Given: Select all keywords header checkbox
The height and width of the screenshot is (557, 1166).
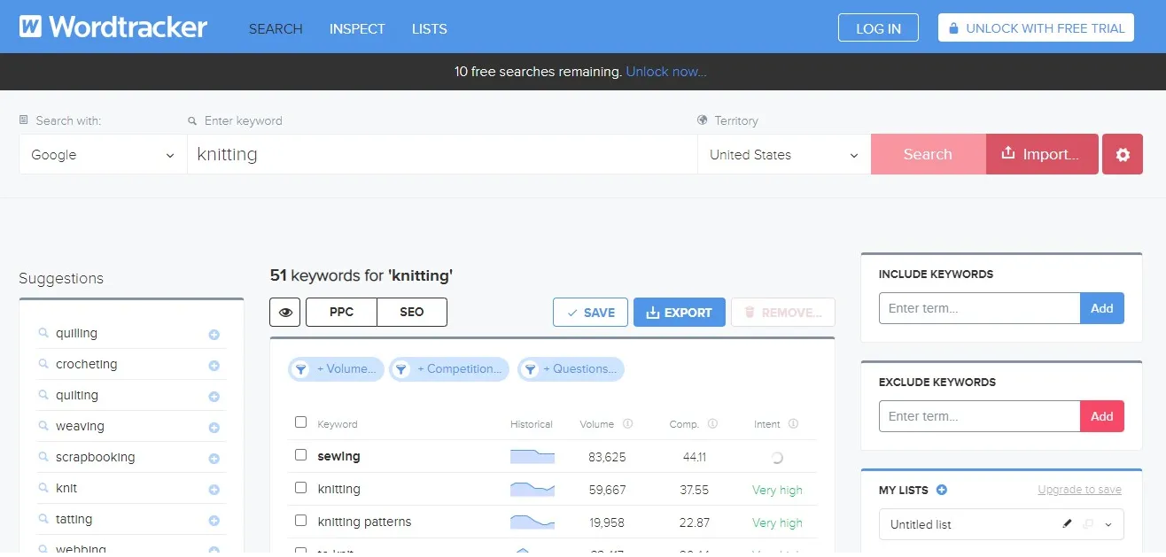Looking at the screenshot, I should (300, 422).
